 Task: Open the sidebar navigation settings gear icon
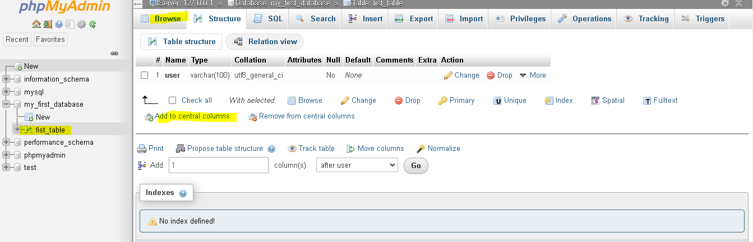click(x=81, y=24)
